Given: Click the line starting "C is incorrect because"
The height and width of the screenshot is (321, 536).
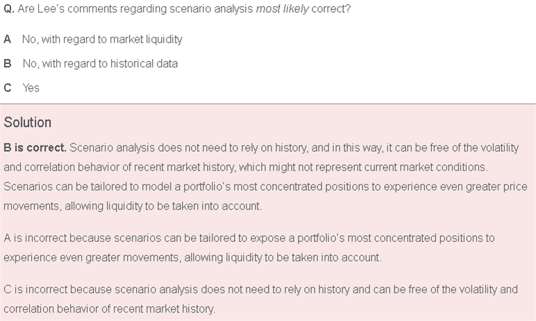Looking at the screenshot, I should tap(260, 290).
